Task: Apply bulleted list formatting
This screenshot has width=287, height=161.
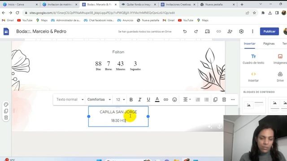Action: click(206, 99)
